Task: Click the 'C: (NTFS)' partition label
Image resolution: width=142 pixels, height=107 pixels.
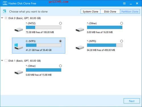Action: point(31,41)
